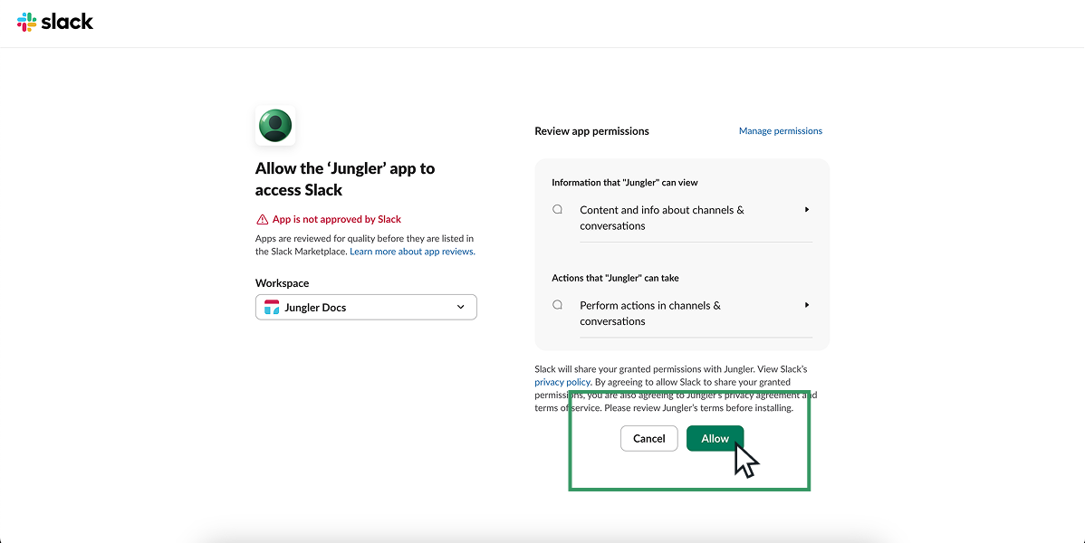Click the channels and conversations permission row

pos(661,217)
